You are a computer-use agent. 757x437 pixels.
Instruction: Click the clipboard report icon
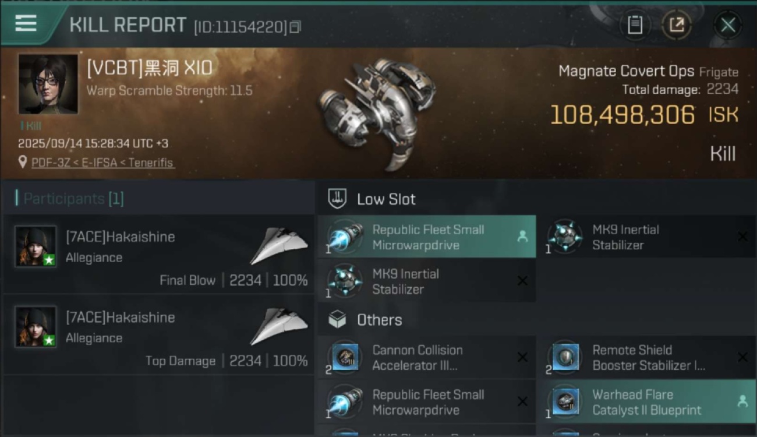pyautogui.click(x=635, y=25)
